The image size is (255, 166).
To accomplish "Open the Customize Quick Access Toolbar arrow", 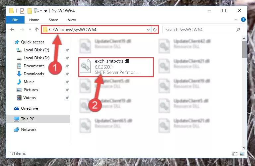I will 45,11.
